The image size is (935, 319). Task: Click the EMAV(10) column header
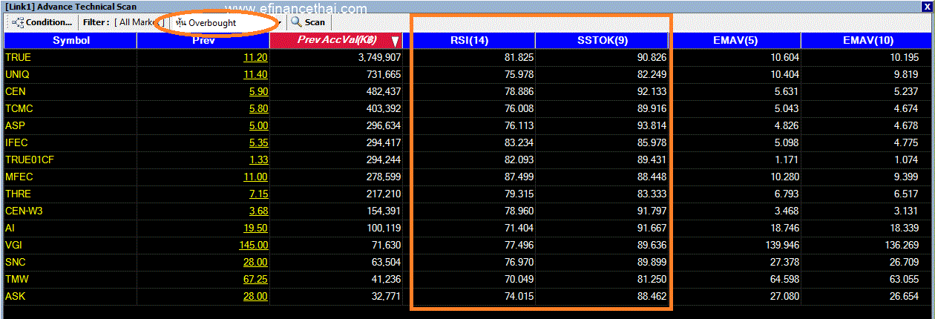pos(867,40)
